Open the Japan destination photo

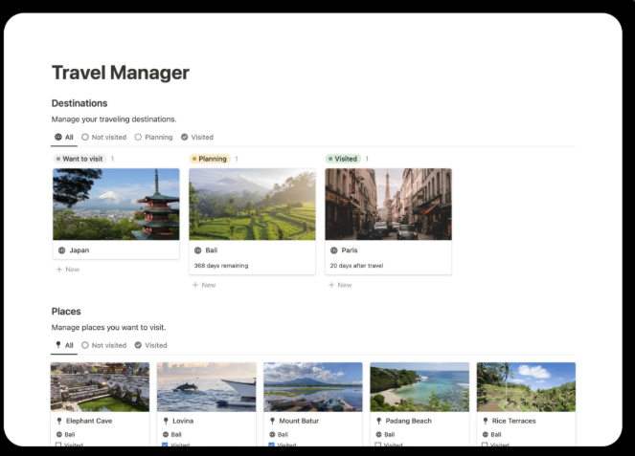tap(116, 205)
